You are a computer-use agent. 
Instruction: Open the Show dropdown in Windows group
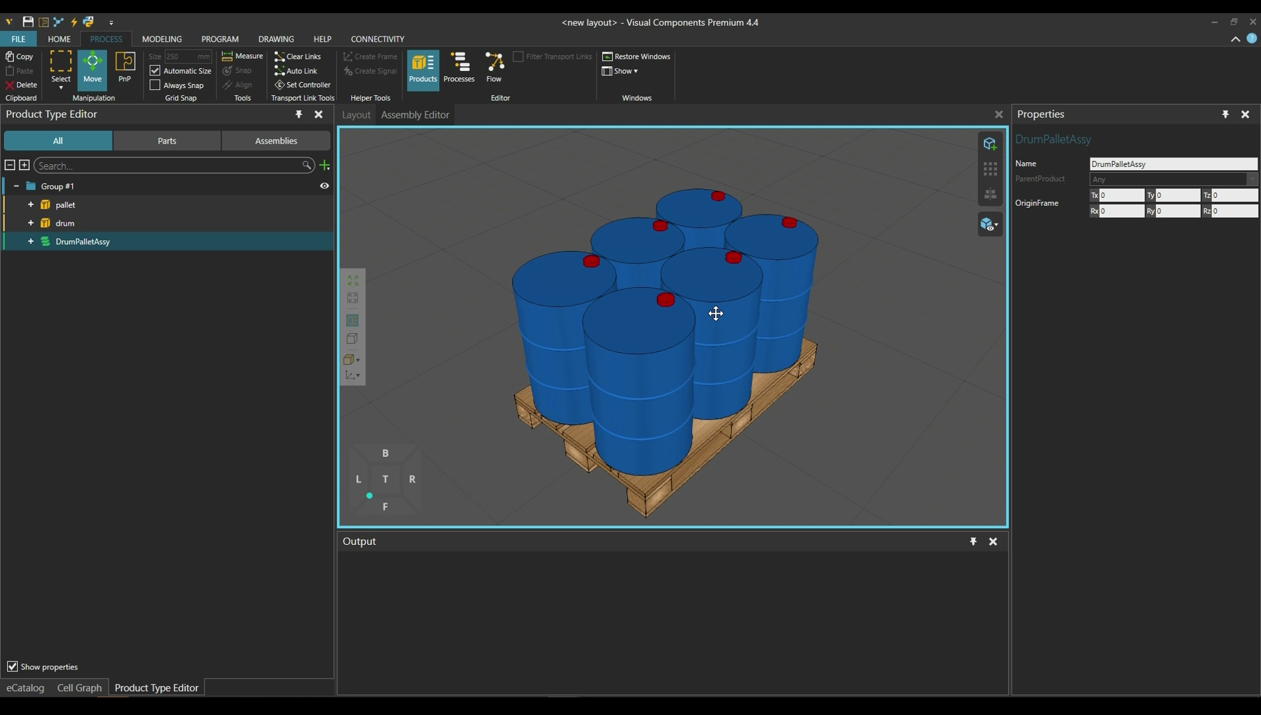pos(620,71)
